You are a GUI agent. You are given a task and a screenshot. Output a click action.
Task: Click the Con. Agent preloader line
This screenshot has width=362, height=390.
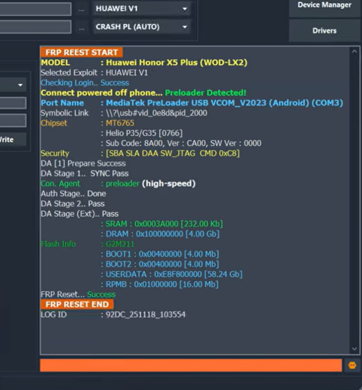pos(118,183)
